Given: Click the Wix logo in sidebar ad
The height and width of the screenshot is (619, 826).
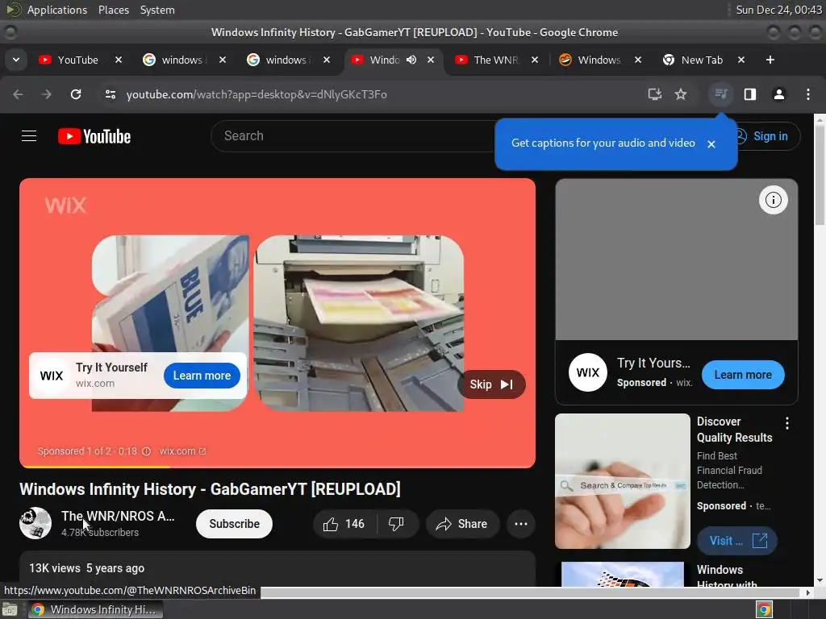Looking at the screenshot, I should coord(588,372).
